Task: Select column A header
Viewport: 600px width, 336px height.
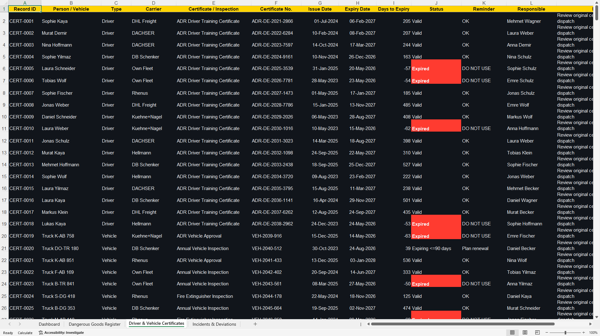Action: pos(25,3)
